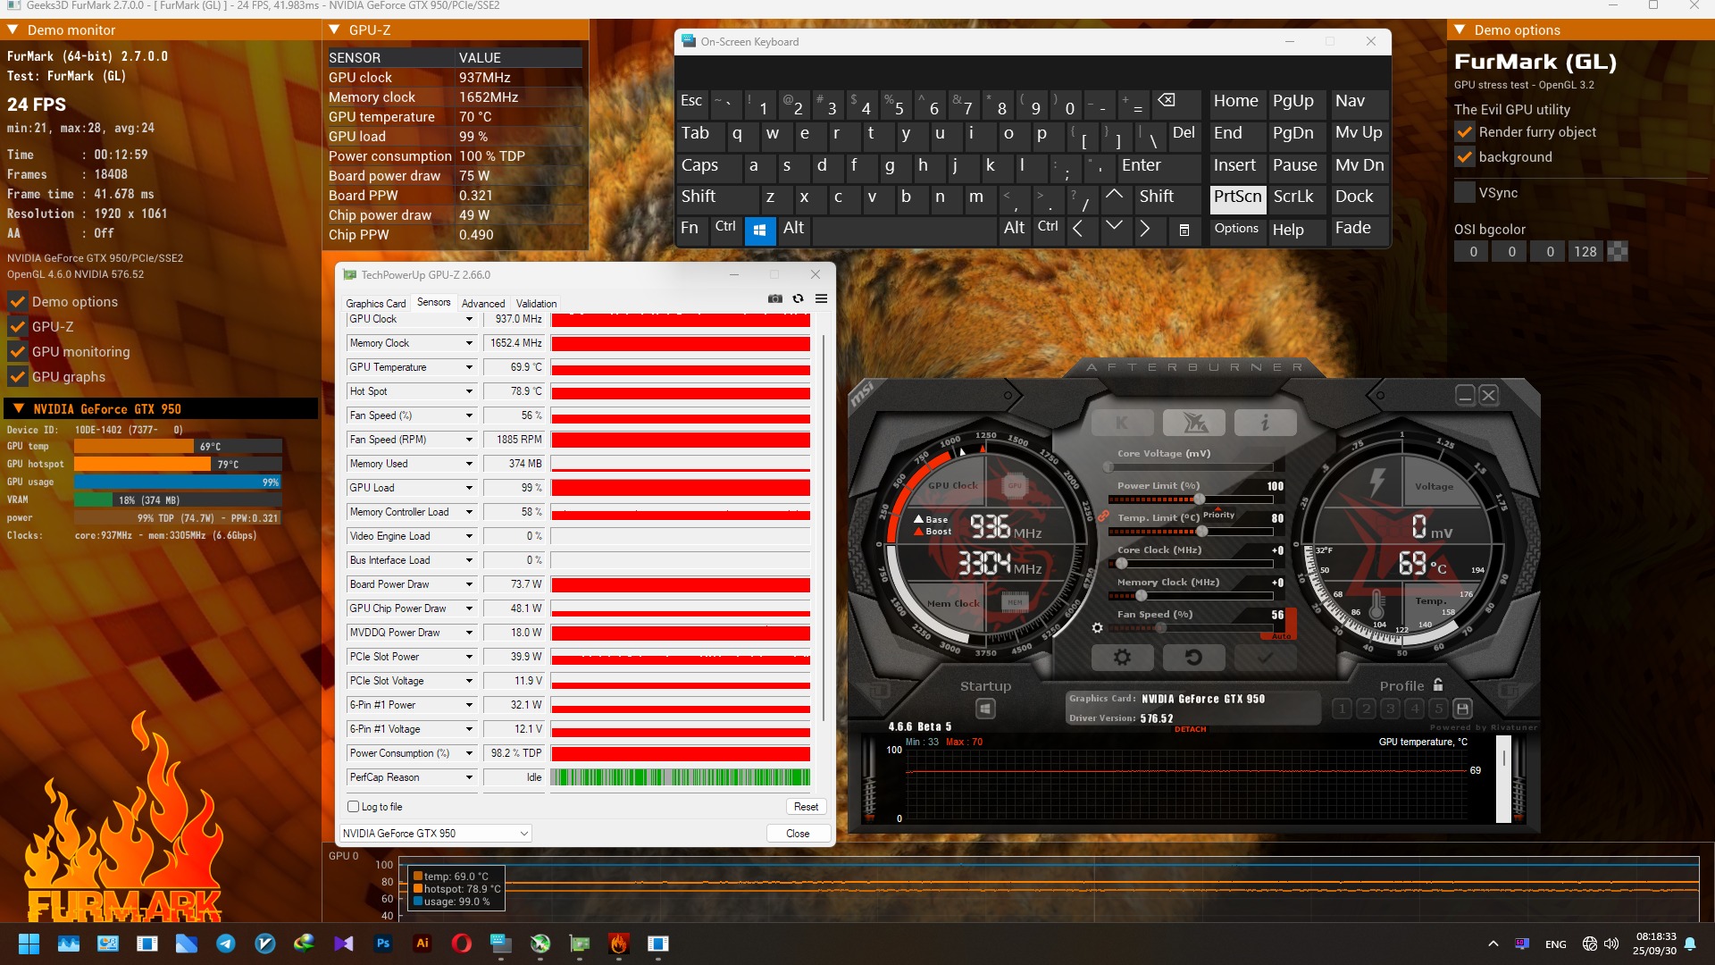Click the Power Limit slider handle
Screen dimensions: 1715x965
coord(1200,499)
